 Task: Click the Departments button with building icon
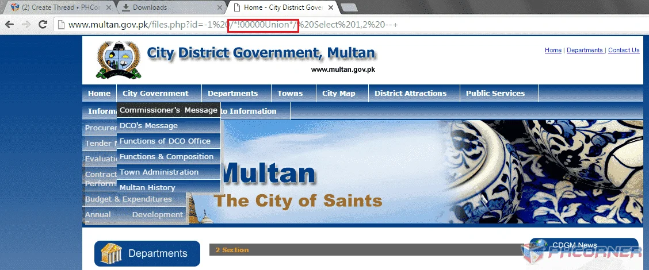click(x=147, y=253)
